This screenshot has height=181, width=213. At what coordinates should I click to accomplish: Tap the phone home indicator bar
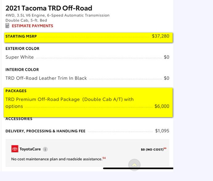click(138, 168)
